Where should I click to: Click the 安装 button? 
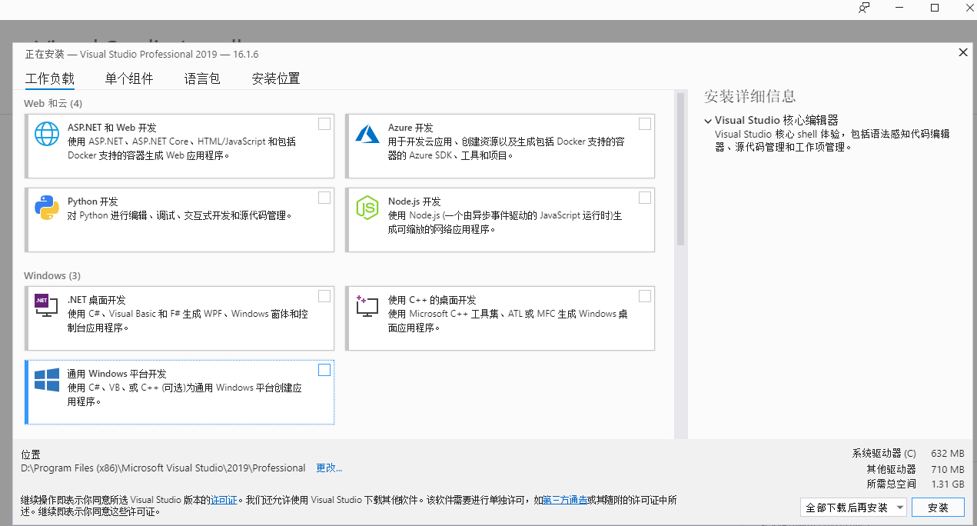pos(939,508)
